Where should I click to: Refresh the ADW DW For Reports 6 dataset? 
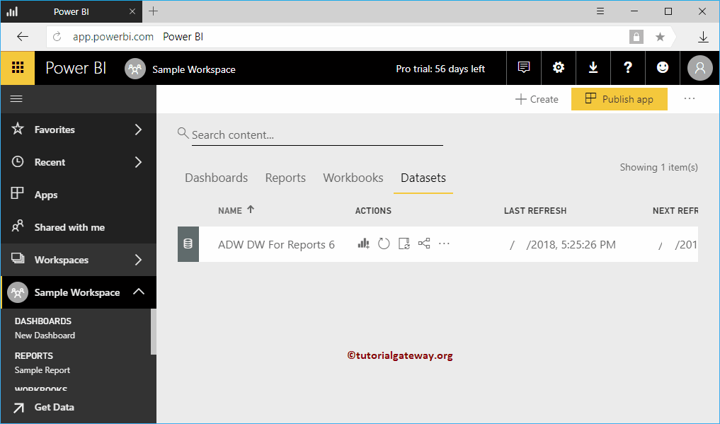point(383,243)
